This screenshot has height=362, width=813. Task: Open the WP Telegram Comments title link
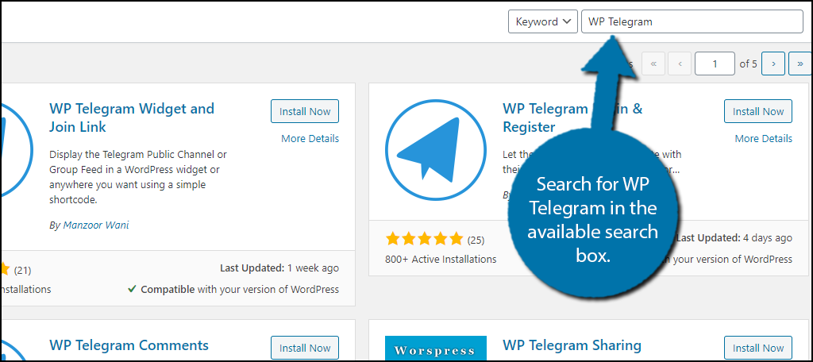(129, 345)
